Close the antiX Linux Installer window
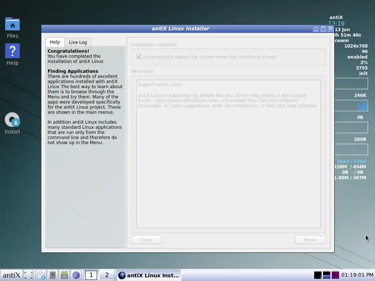This screenshot has width=375, height=281. pyautogui.click(x=331, y=29)
